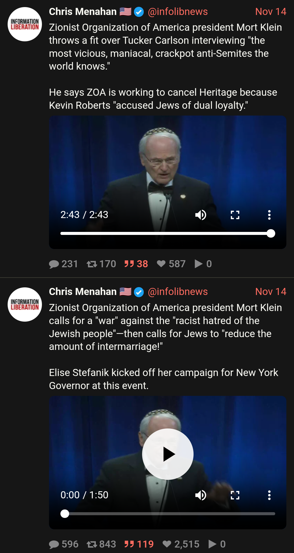Retweet the first post with 170 retweets
The height and width of the screenshot is (553, 294).
[101, 264]
